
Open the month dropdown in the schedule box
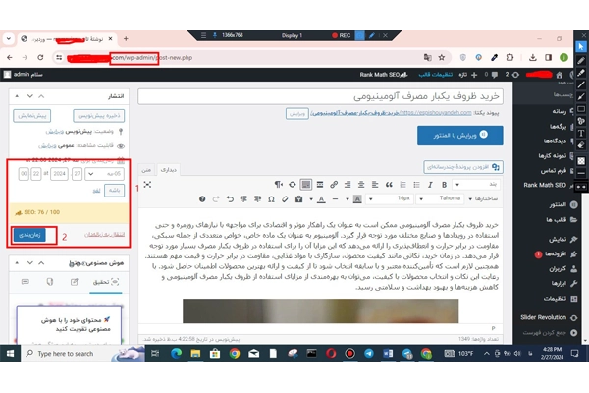(104, 174)
